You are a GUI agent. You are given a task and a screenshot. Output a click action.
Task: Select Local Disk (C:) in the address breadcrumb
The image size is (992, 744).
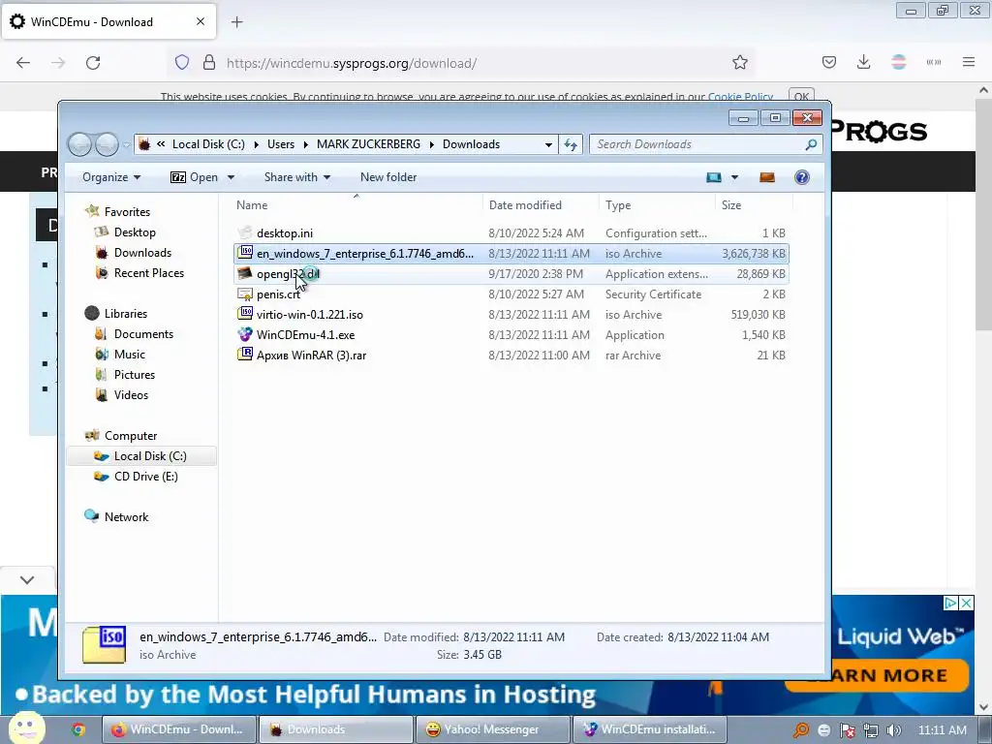point(208,144)
